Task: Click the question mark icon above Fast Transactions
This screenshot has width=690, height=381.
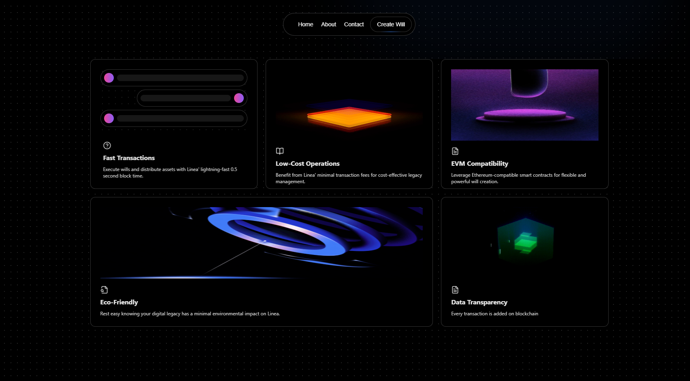Action: coord(107,146)
